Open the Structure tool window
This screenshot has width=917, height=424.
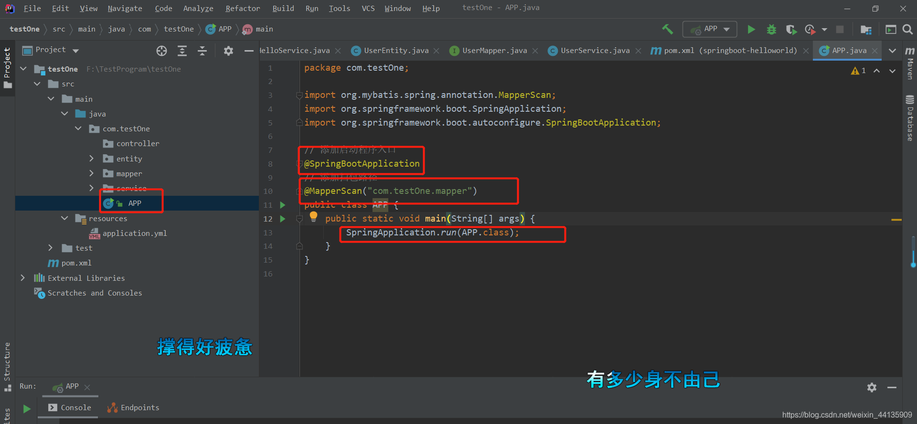(7, 367)
